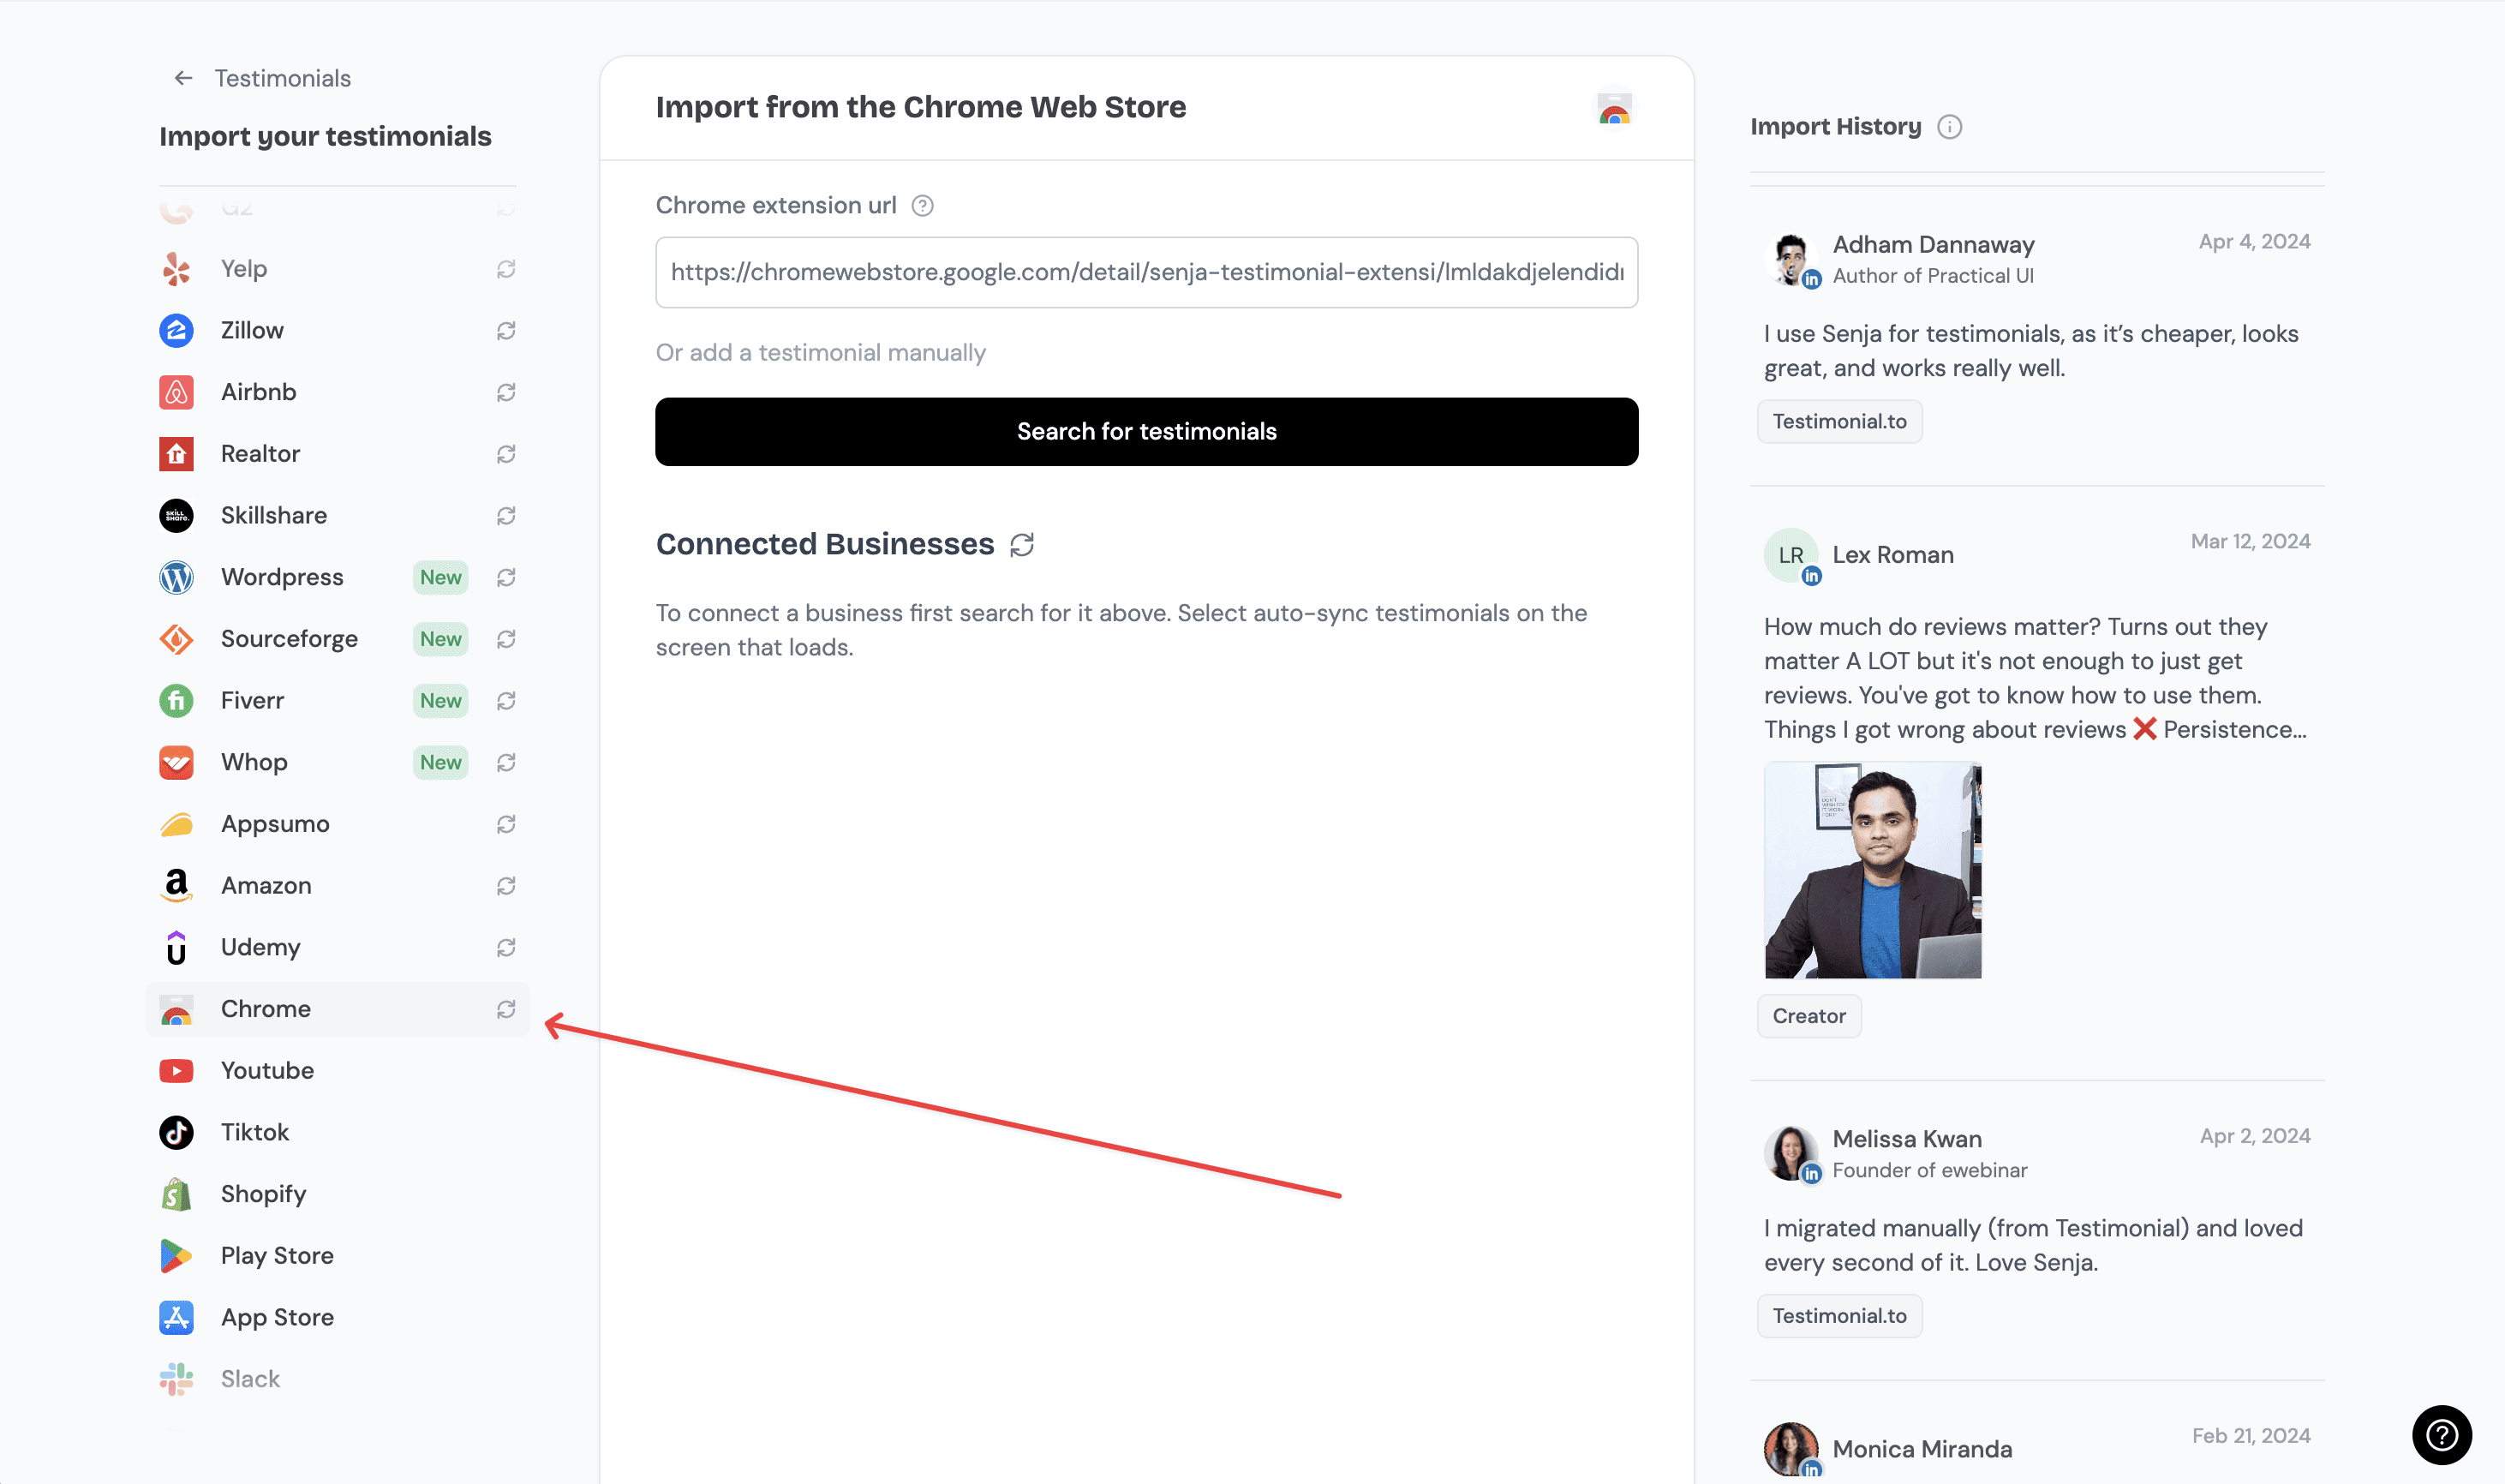This screenshot has width=2505, height=1484.
Task: Click the Testimonials back link text
Action: pyautogui.click(x=283, y=78)
